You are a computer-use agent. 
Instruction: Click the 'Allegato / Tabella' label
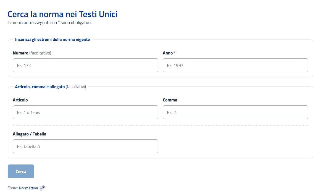30,134
